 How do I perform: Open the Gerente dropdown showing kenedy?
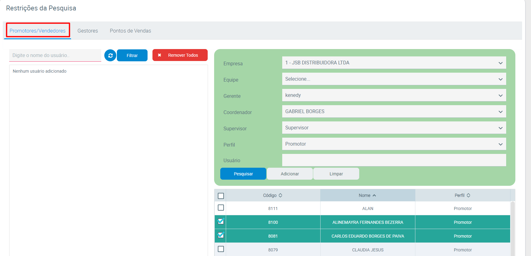click(394, 95)
